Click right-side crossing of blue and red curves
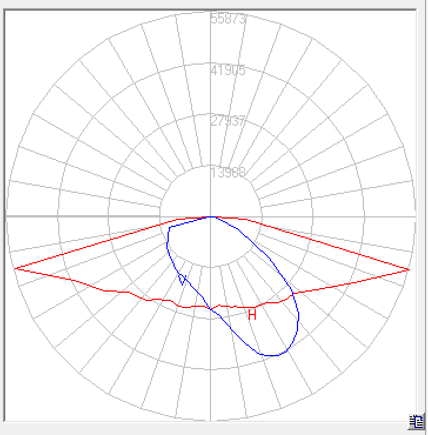 (x=292, y=295)
